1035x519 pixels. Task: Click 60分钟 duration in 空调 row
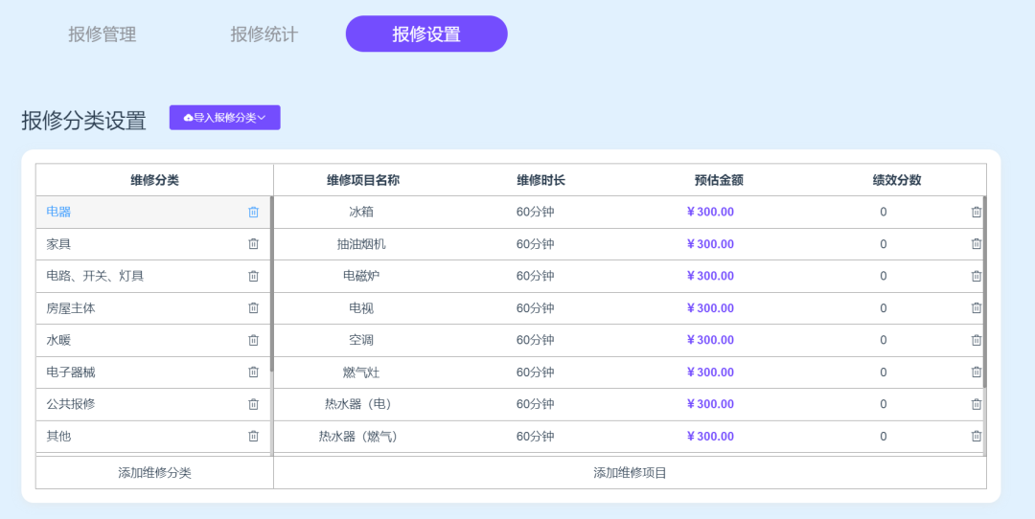[536, 340]
